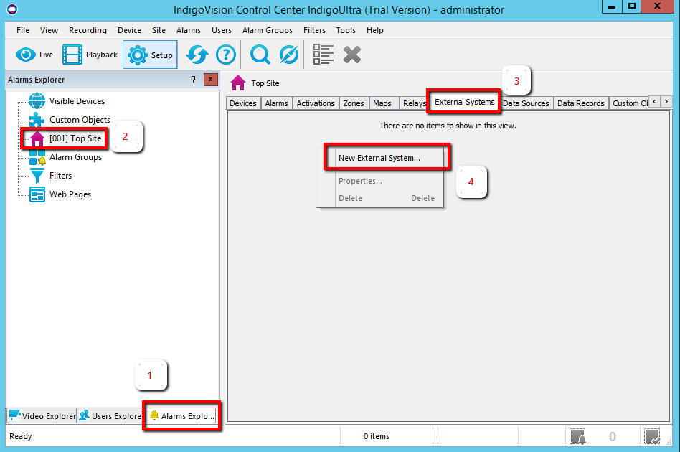Switch to Live view mode
Viewport: 680px width, 452px height.
[34, 55]
